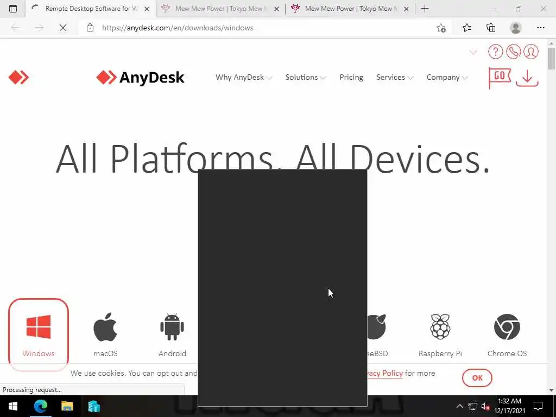556x417 pixels.
Task: Open the network status tray icon
Action: click(x=473, y=406)
